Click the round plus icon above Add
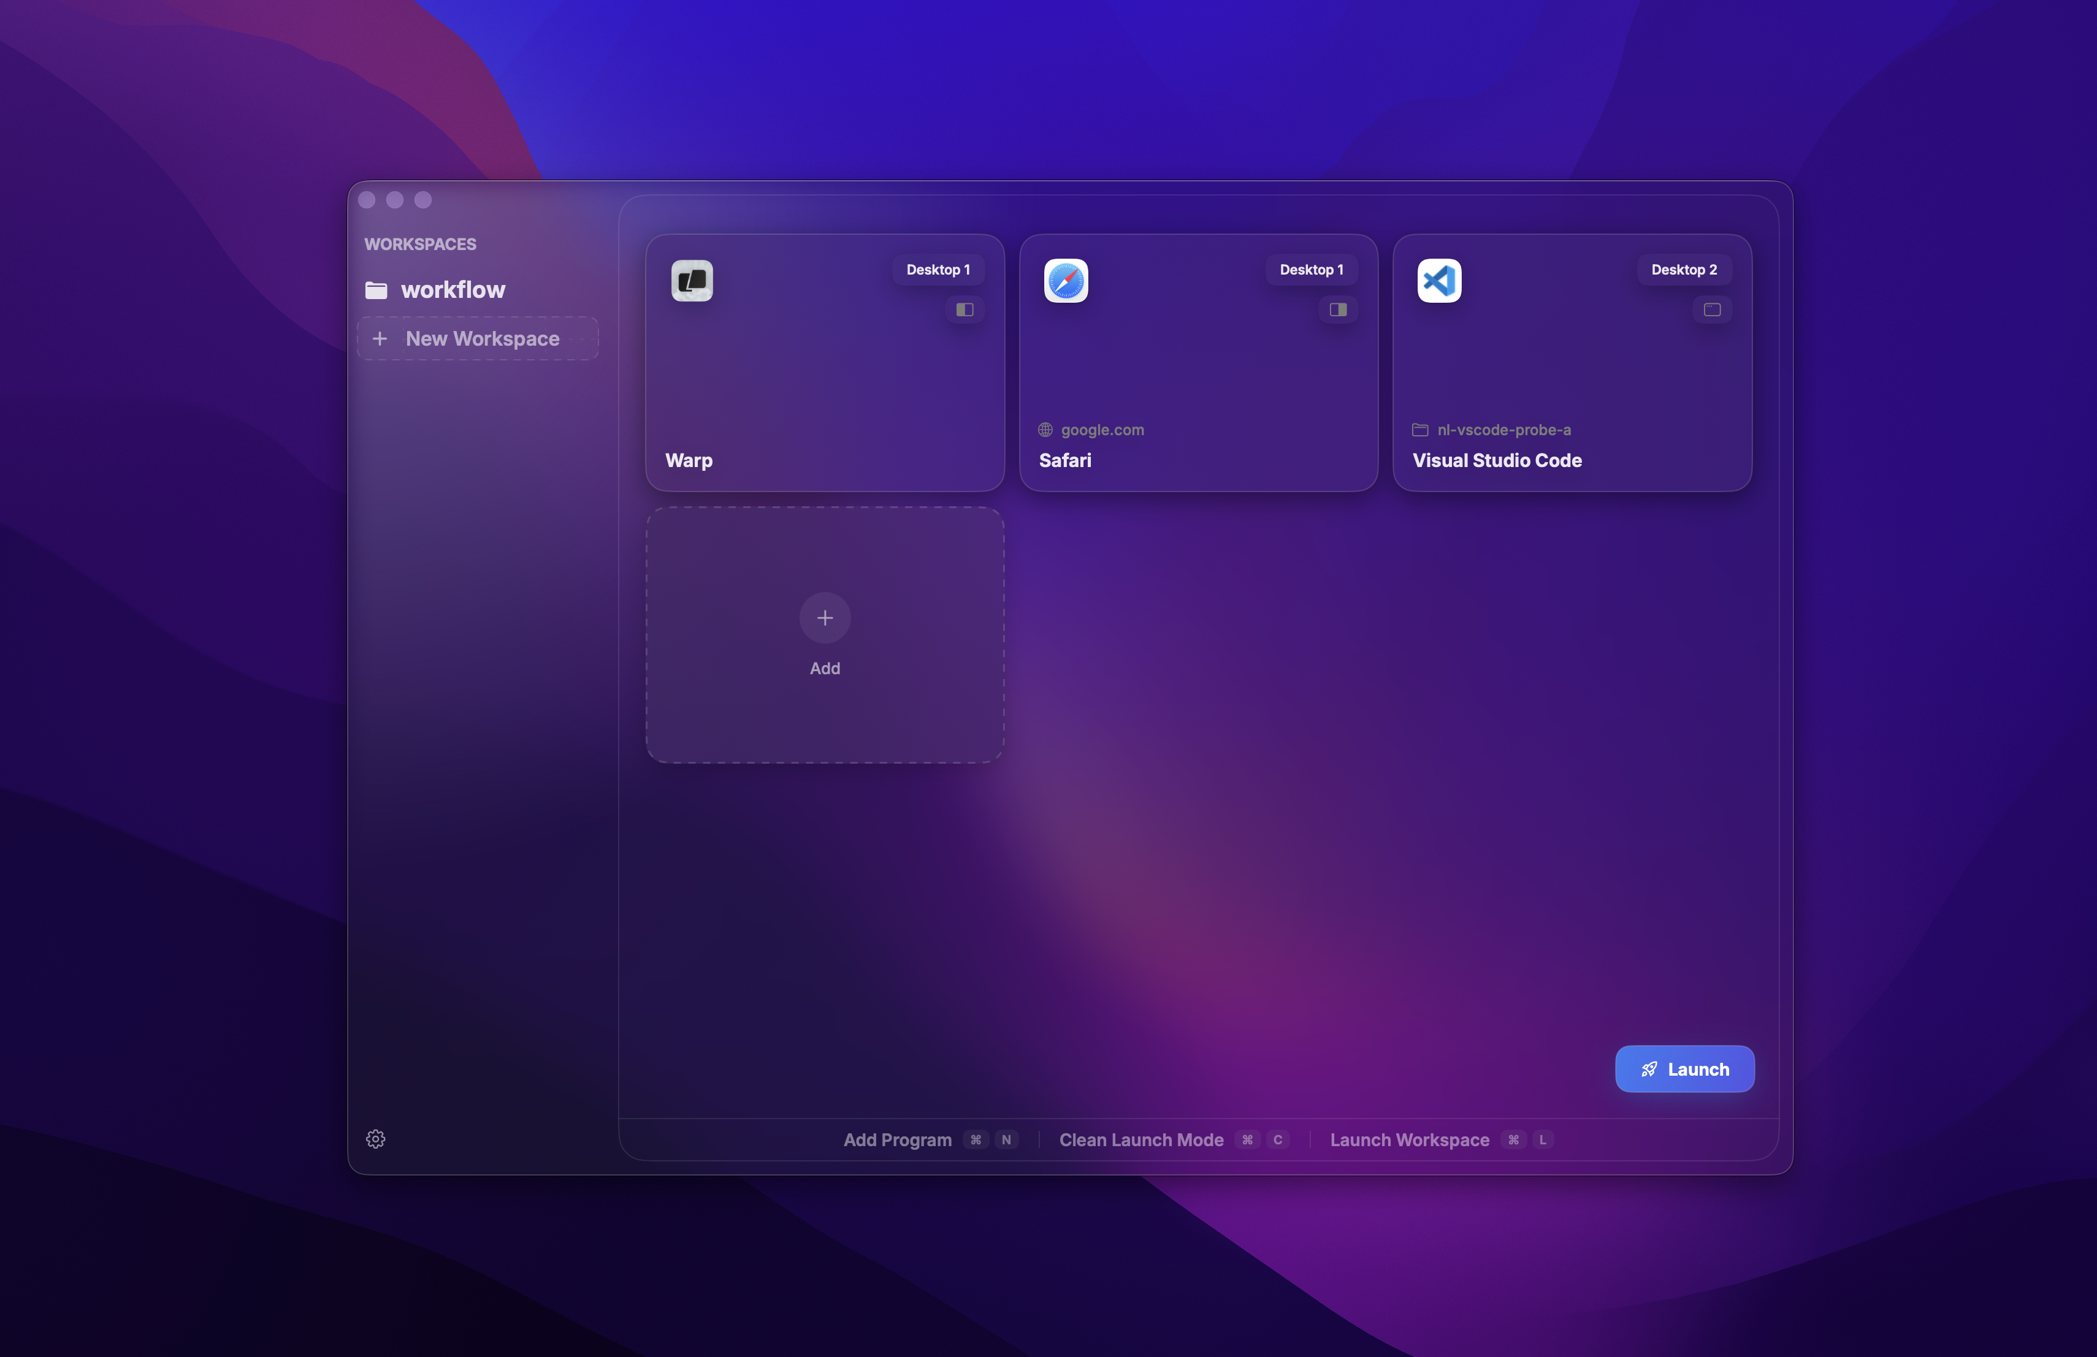The width and height of the screenshot is (2097, 1357). click(825, 618)
